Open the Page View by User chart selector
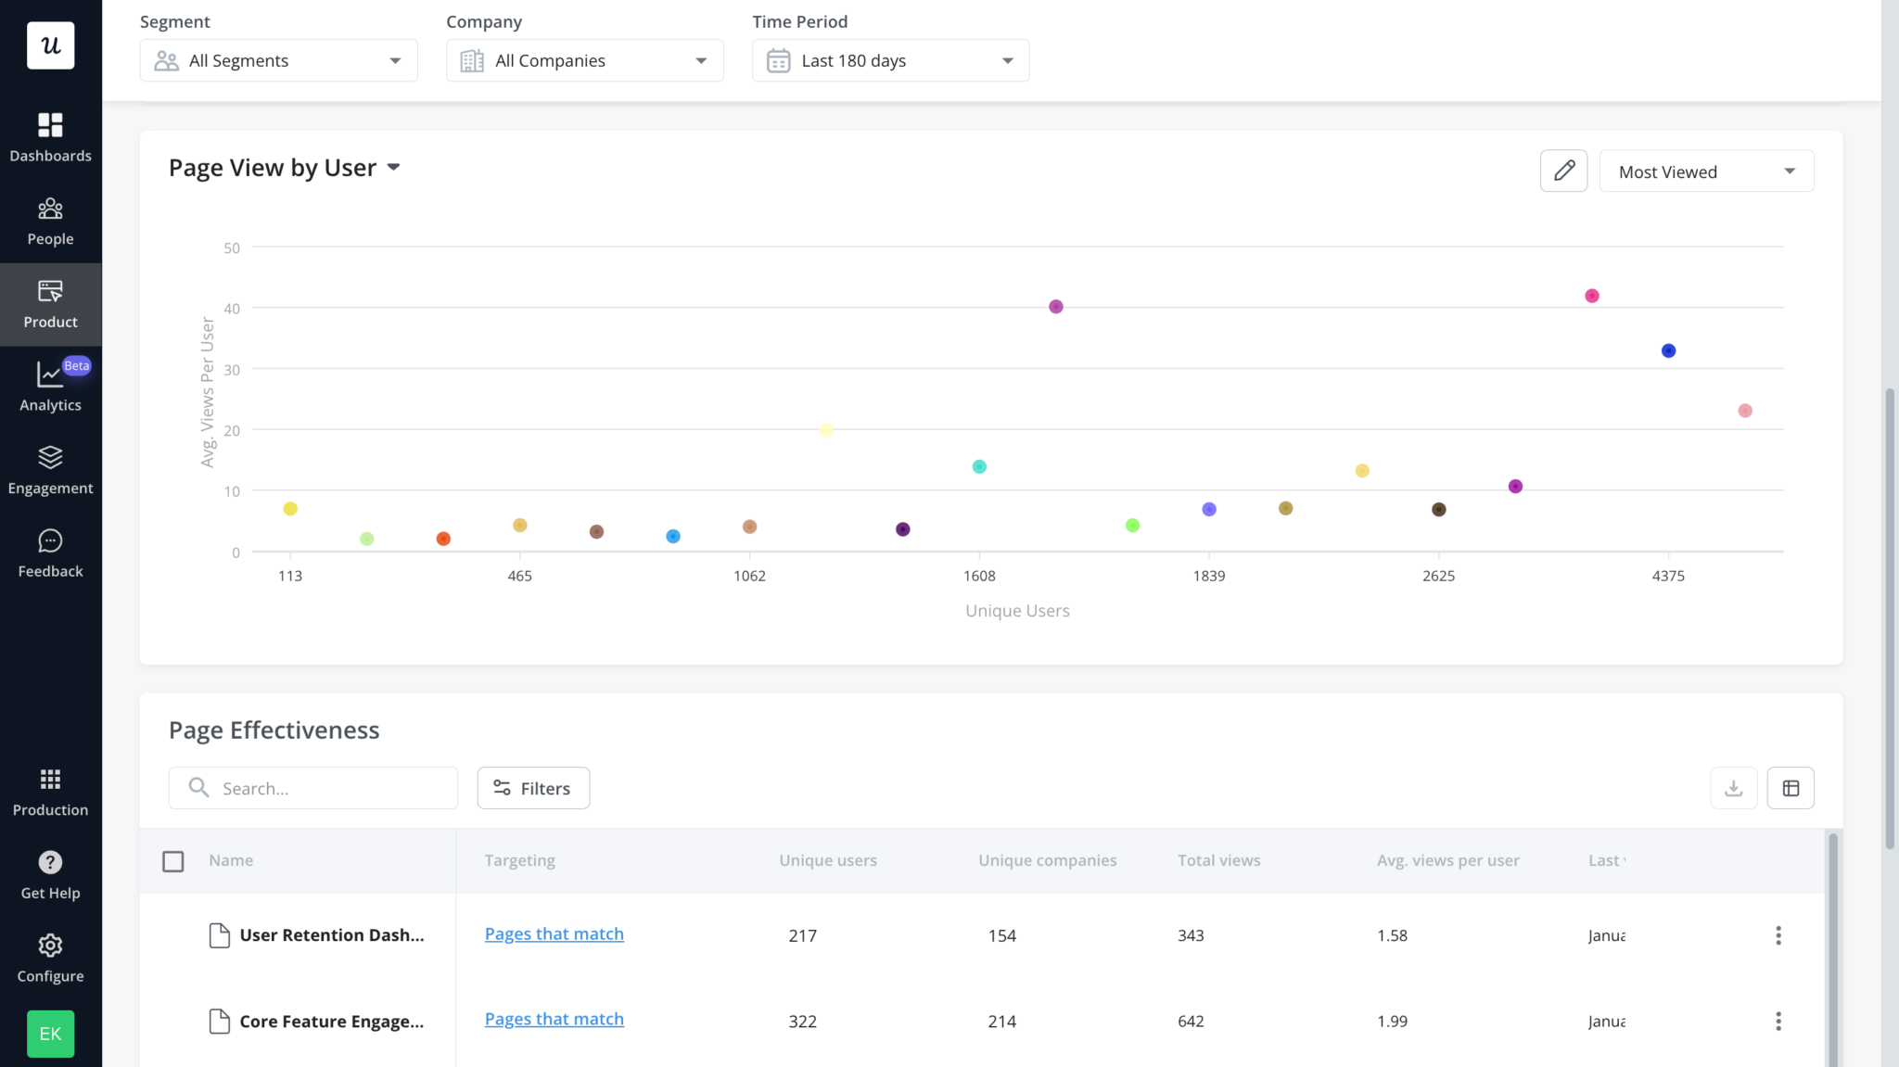This screenshot has width=1899, height=1067. coord(394,167)
